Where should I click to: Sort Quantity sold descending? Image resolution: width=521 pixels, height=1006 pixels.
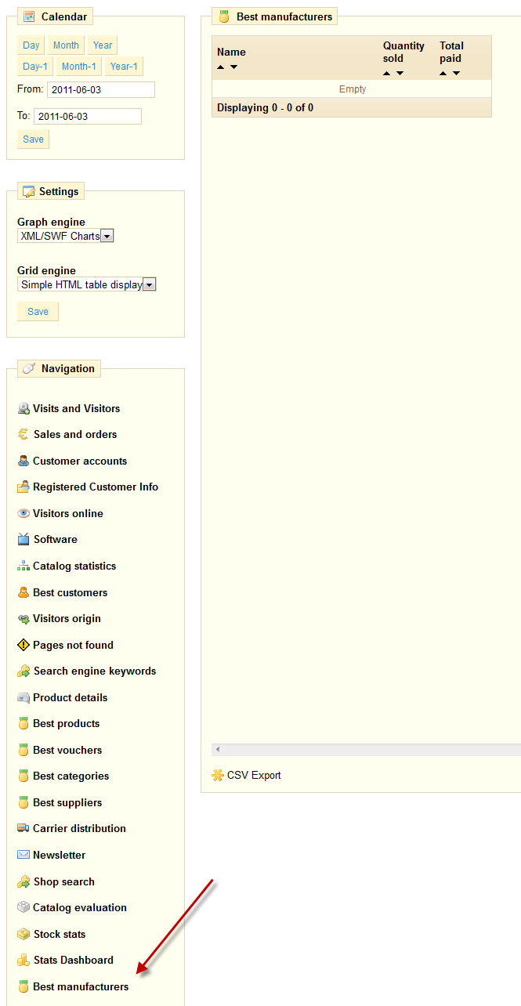pos(400,74)
